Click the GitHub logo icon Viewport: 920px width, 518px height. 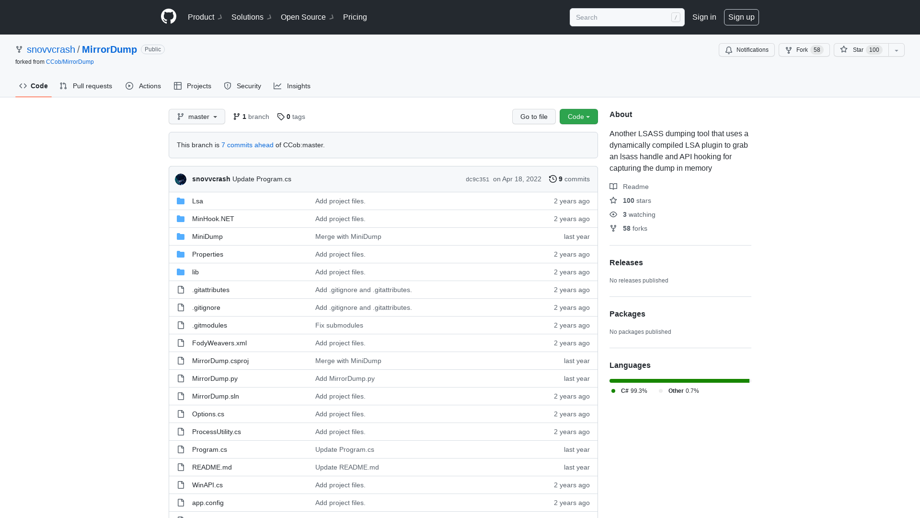point(169,17)
